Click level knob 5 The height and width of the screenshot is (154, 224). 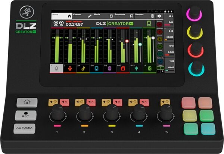166,113
